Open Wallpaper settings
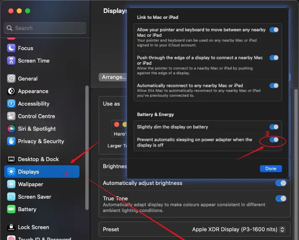This screenshot has height=240, width=299. tap(42, 184)
